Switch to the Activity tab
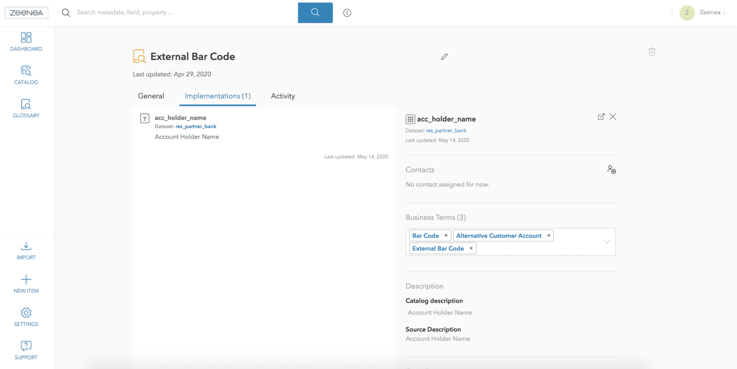Image resolution: width=737 pixels, height=369 pixels. point(283,96)
